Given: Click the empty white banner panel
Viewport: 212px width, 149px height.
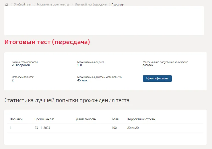Looking at the screenshot, I should (104, 21).
